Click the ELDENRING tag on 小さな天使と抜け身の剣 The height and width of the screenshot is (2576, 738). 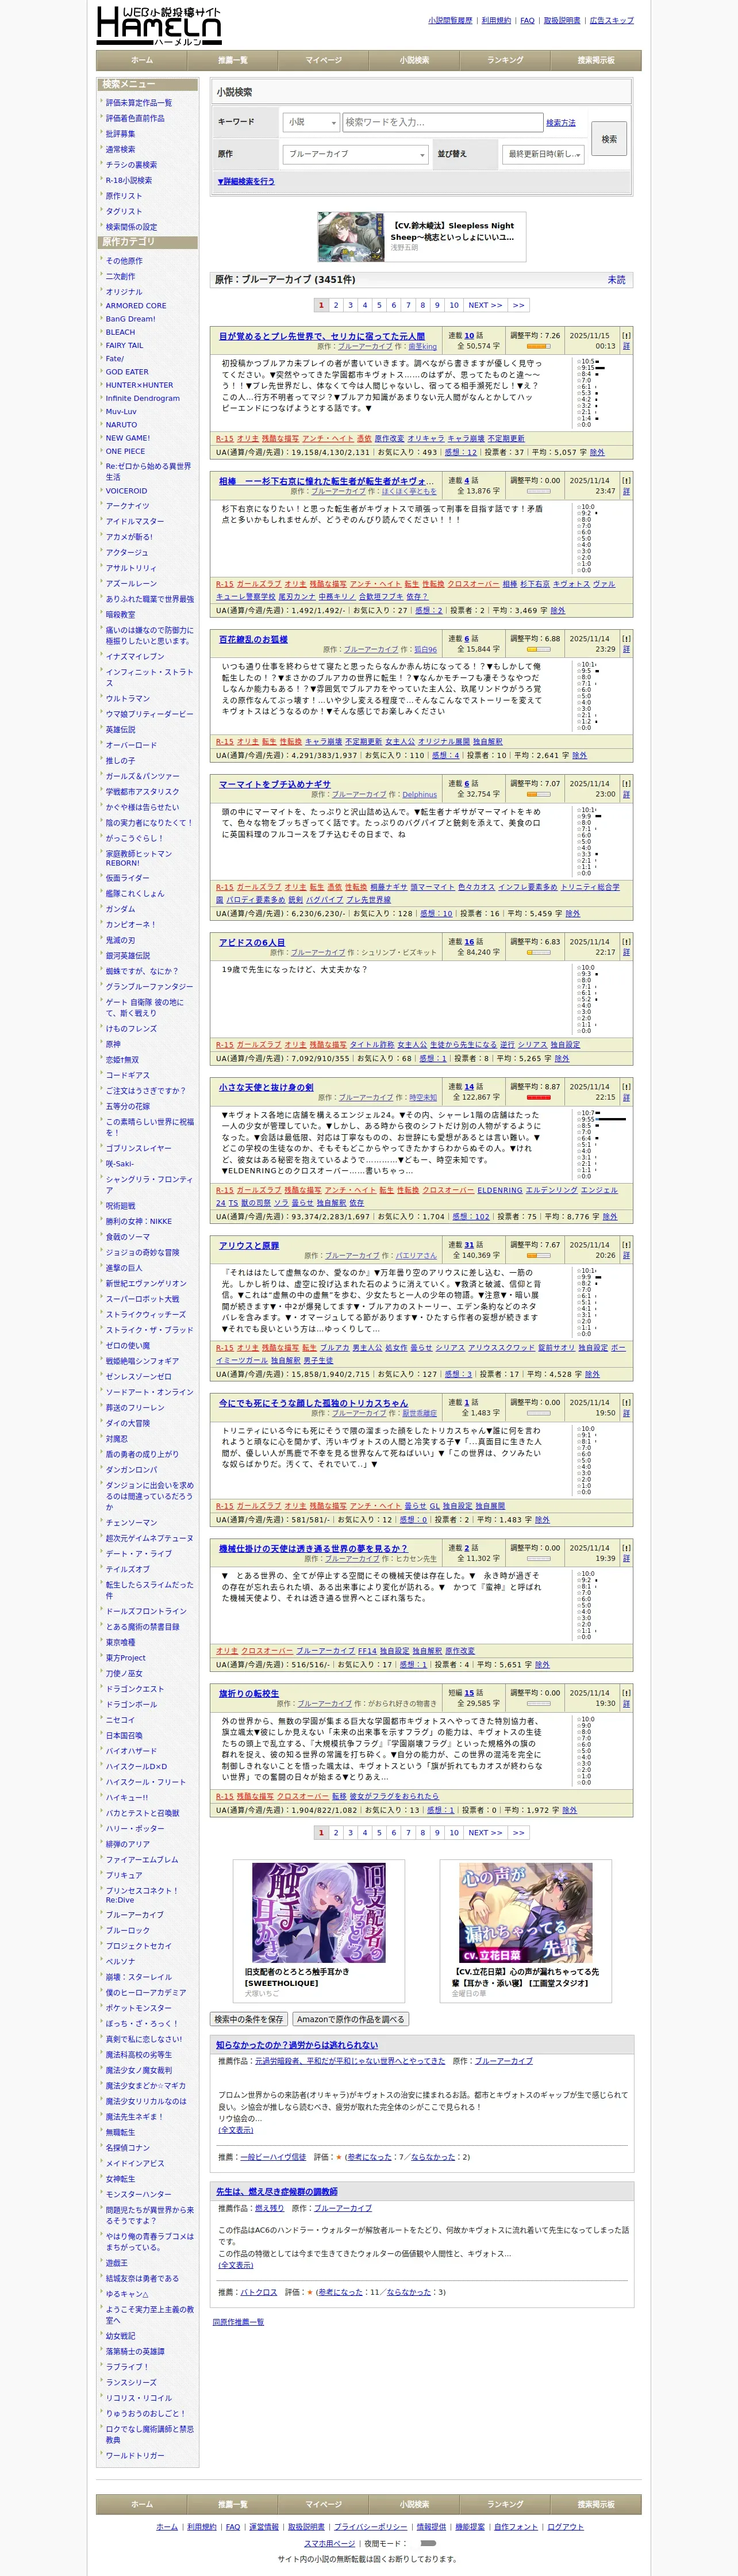click(x=499, y=1190)
